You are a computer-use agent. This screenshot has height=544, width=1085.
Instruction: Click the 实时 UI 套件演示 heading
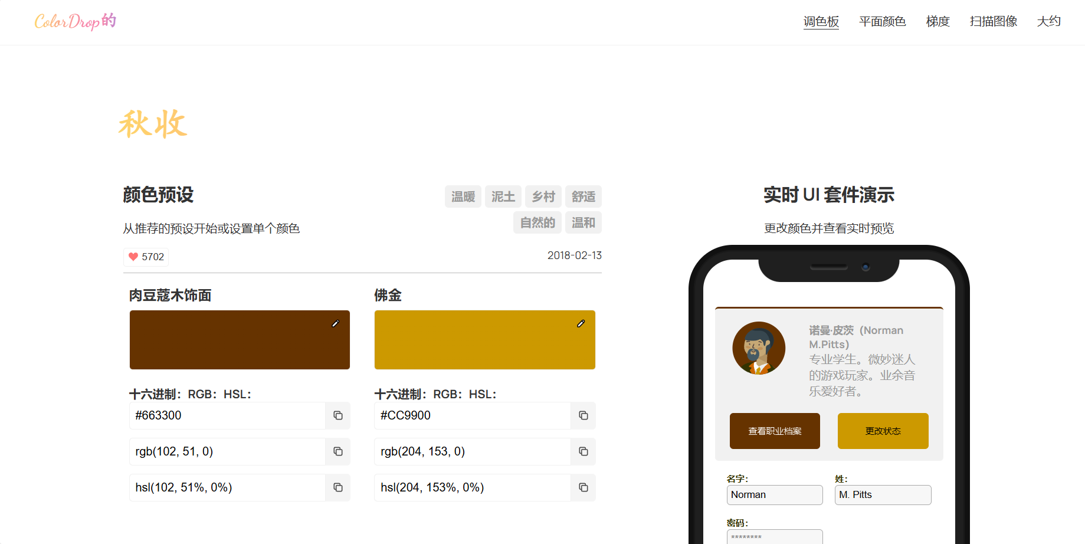[x=829, y=195]
